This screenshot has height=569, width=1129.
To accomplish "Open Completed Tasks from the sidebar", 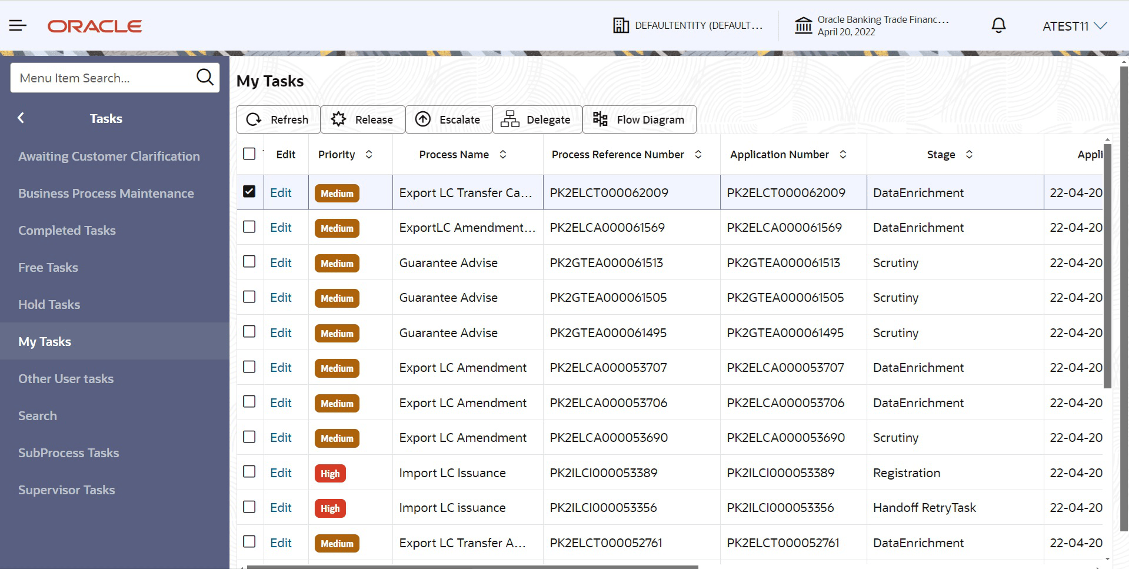I will pos(66,230).
